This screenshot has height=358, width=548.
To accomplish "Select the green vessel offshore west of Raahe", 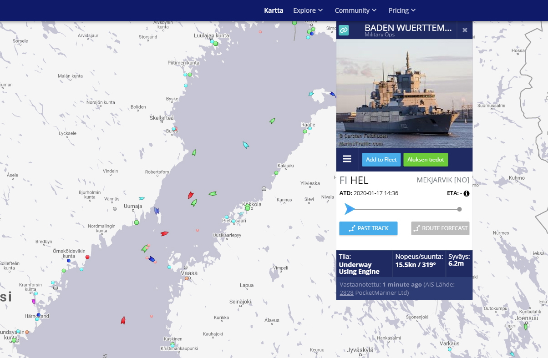I will 272,121.
